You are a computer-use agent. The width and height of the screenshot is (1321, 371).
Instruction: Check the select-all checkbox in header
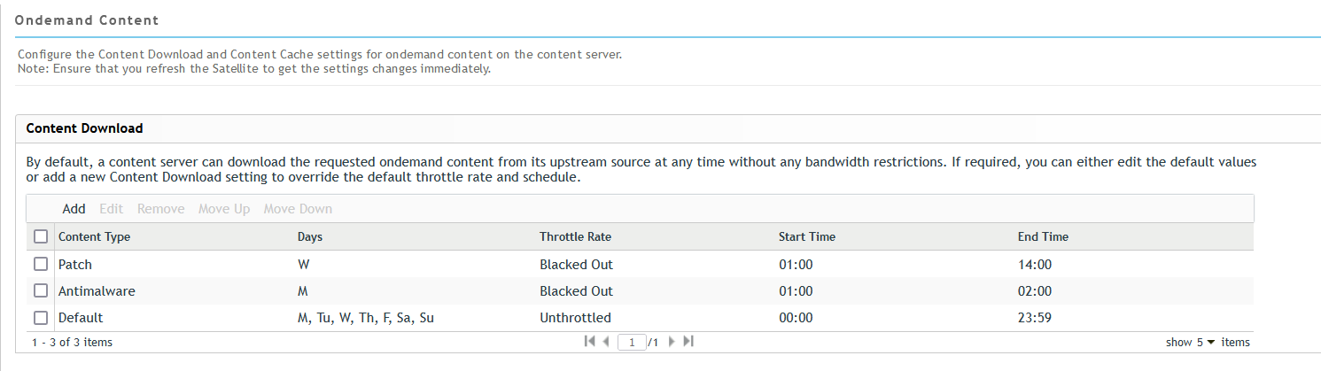coord(41,236)
